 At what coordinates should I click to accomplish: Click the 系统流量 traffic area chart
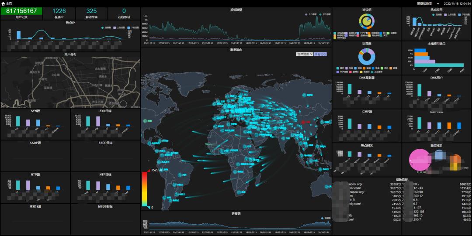click(240, 28)
